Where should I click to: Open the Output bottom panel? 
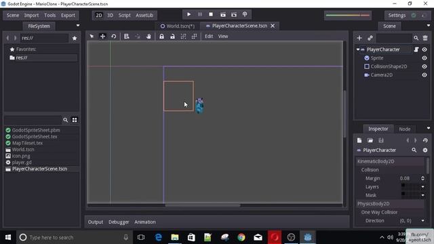tap(96, 222)
